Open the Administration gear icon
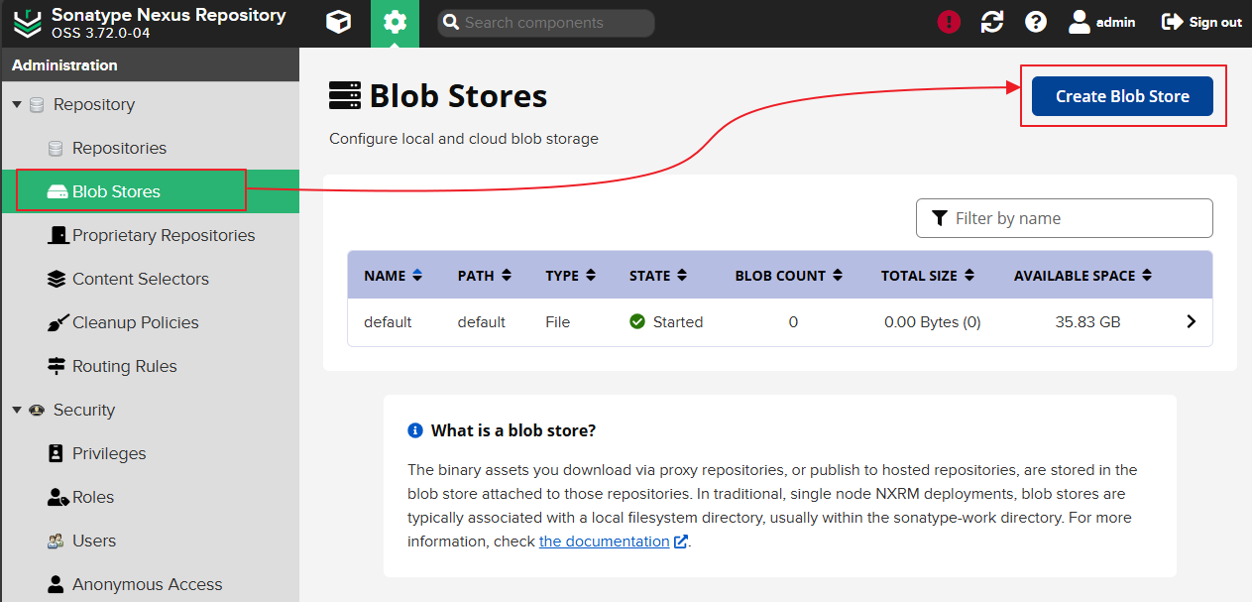Viewport: 1252px width, 602px height. coord(395,23)
